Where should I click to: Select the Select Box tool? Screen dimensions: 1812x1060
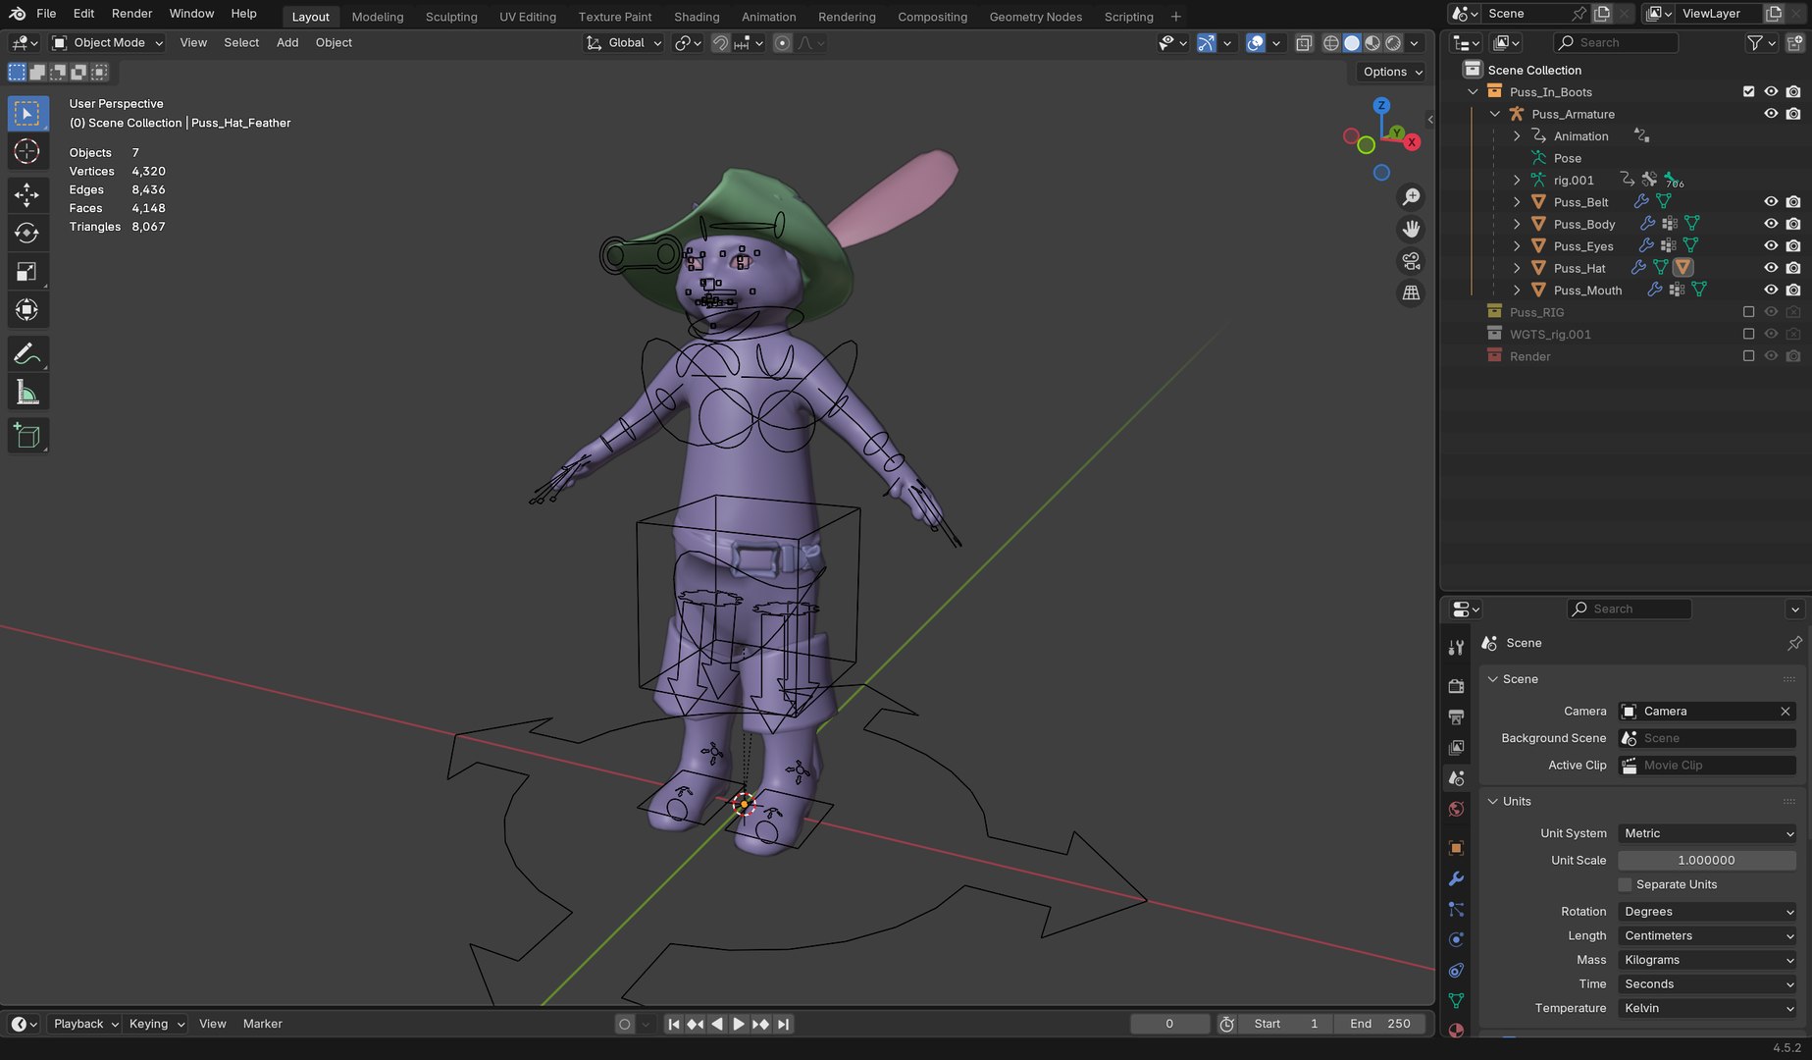[27, 114]
